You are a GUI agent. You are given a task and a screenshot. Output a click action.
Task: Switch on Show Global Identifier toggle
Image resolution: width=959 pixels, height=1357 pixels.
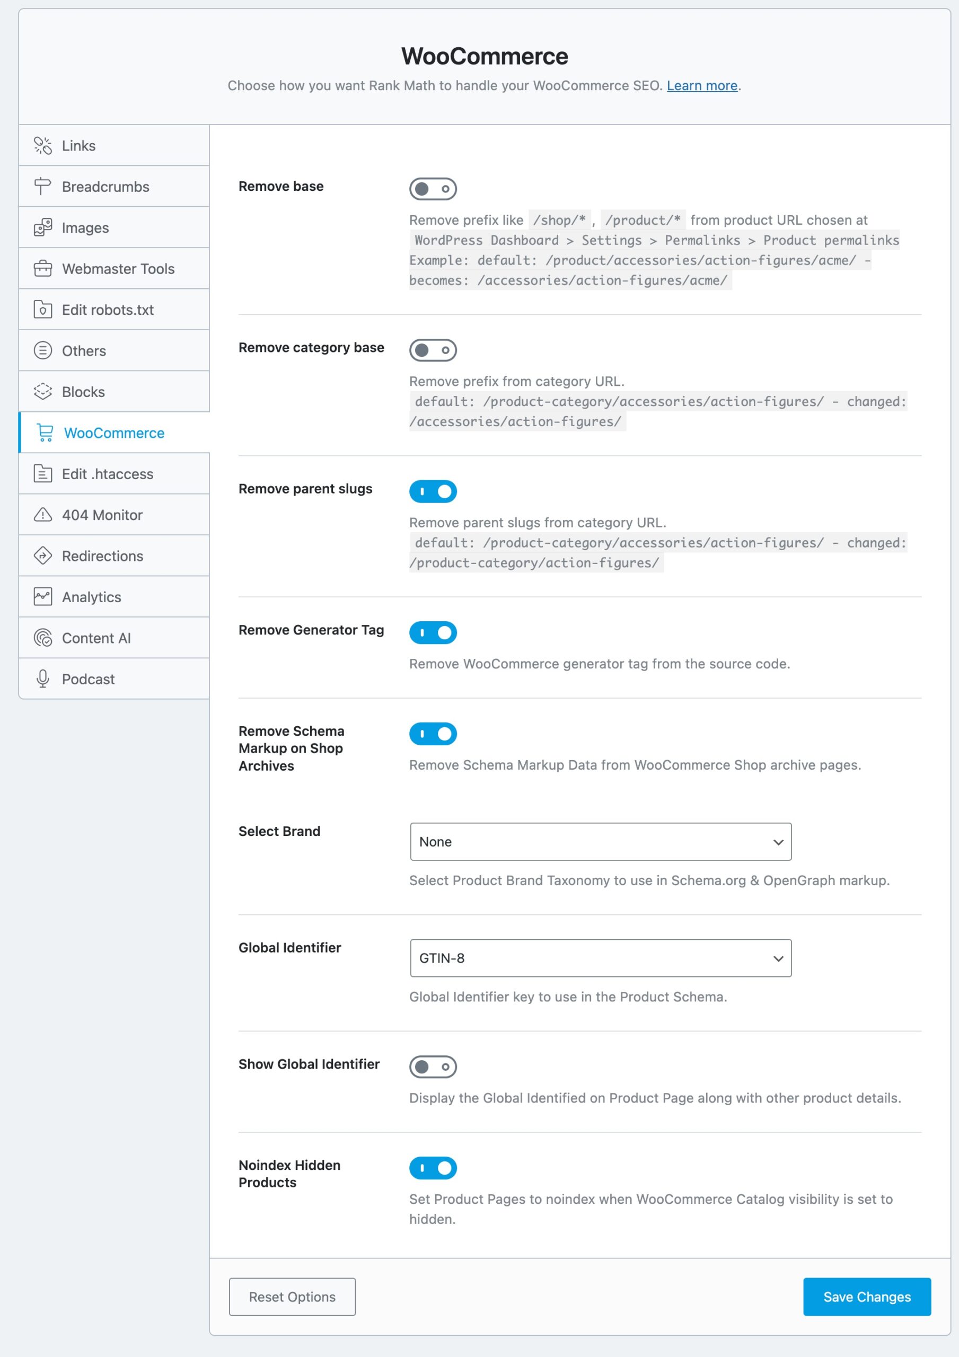tap(433, 1067)
